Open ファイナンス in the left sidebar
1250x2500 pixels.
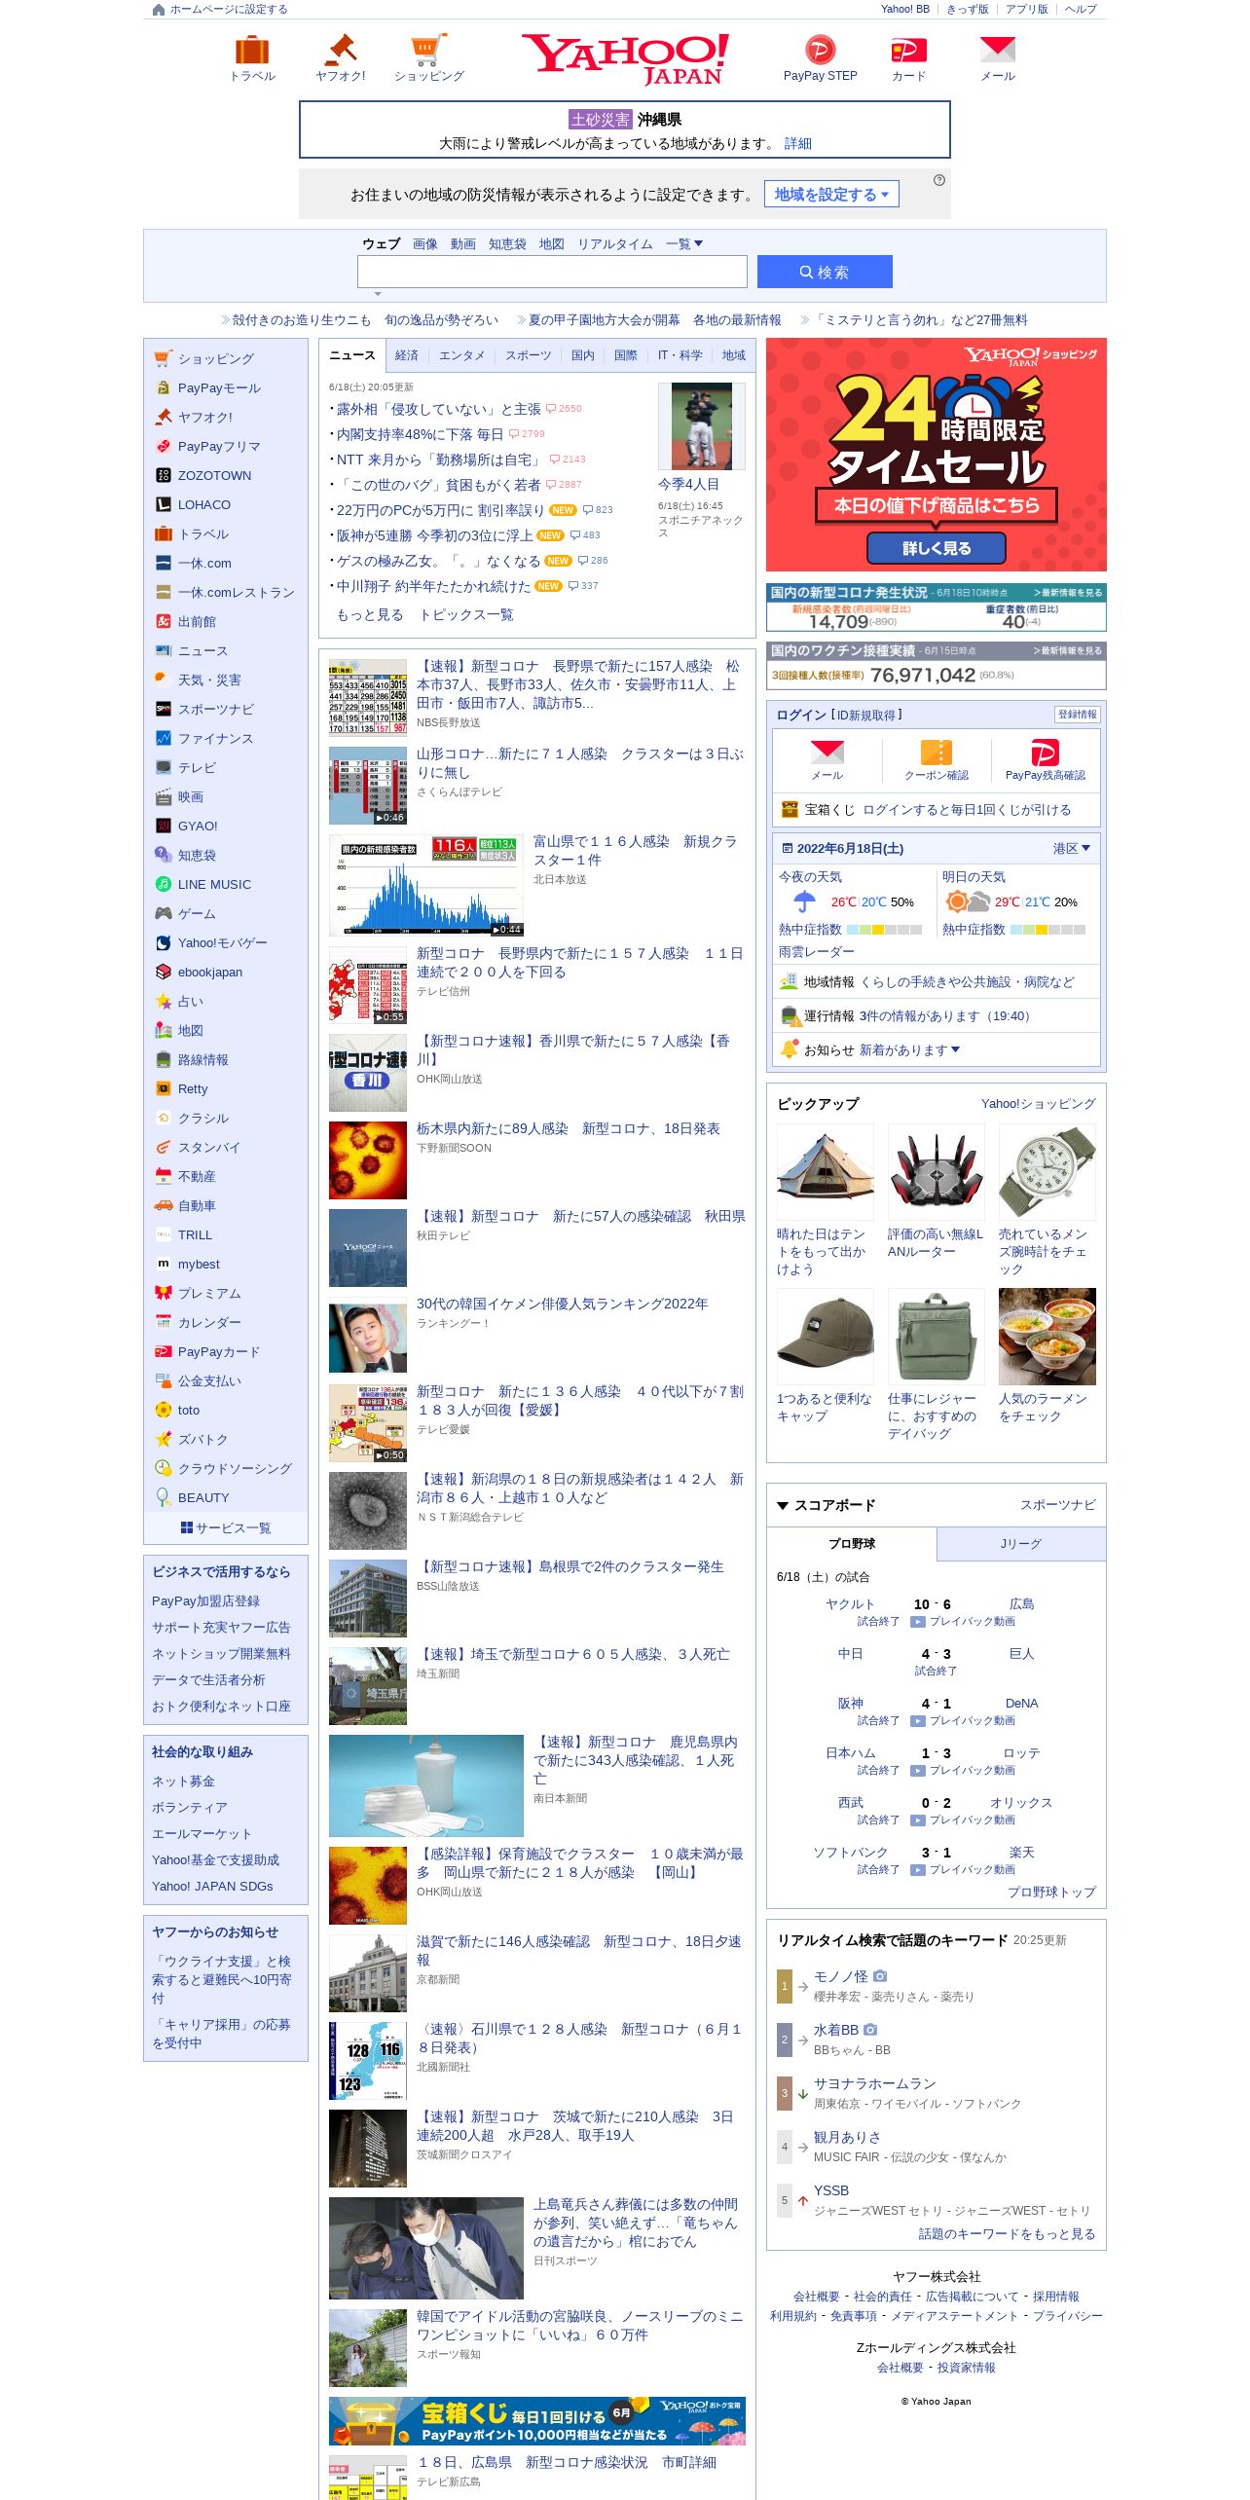215,738
